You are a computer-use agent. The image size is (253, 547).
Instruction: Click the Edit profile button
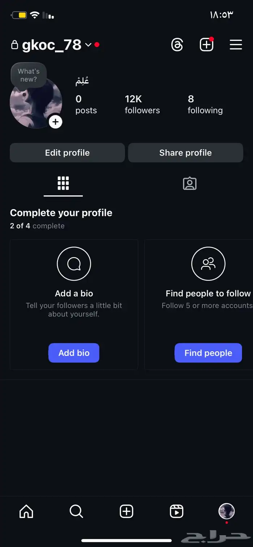pyautogui.click(x=67, y=153)
